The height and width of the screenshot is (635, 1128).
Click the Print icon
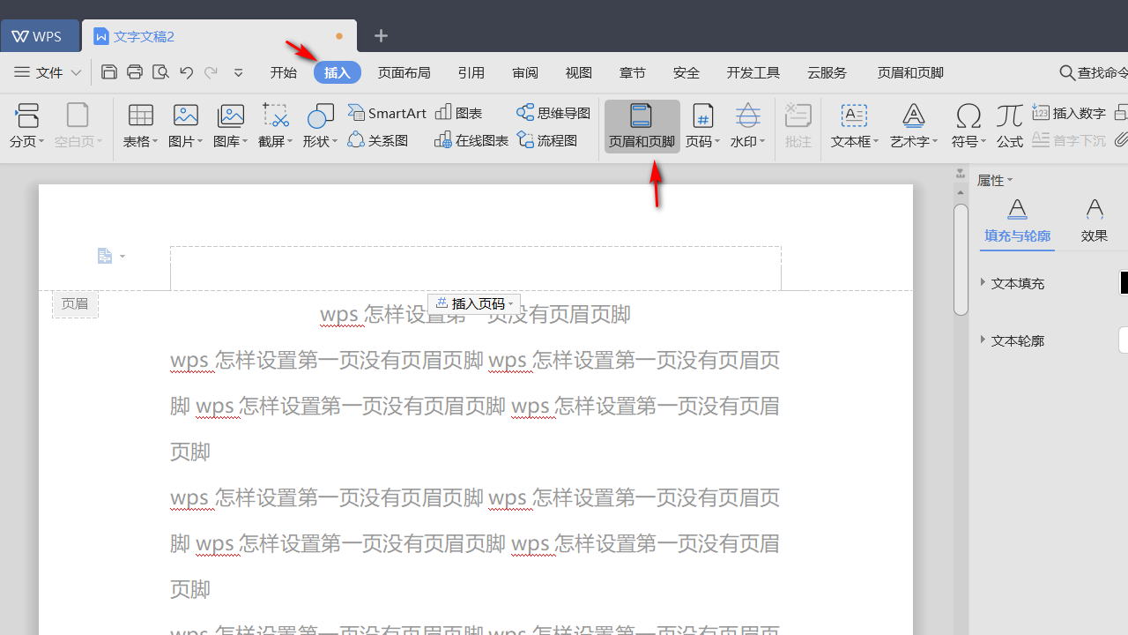[135, 72]
